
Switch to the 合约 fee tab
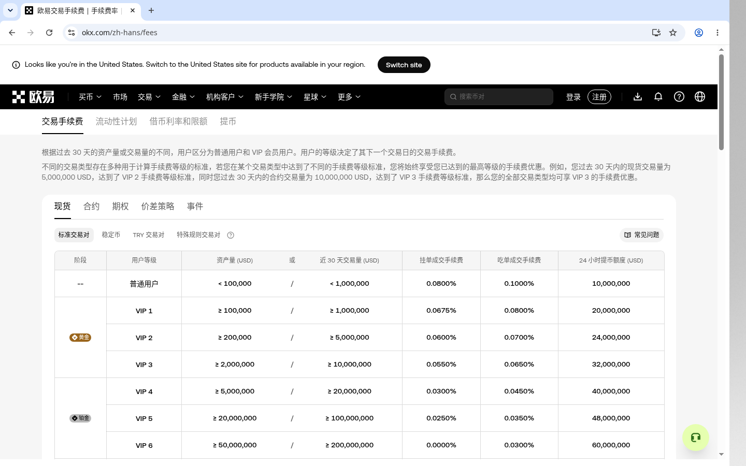(x=92, y=206)
